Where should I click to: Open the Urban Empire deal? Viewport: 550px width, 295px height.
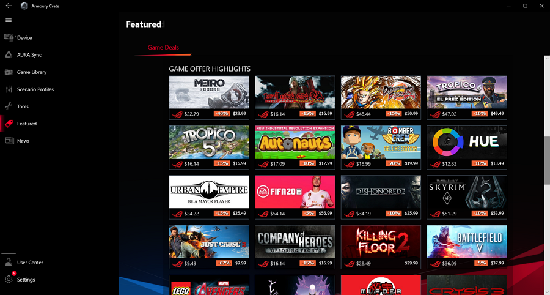209,197
